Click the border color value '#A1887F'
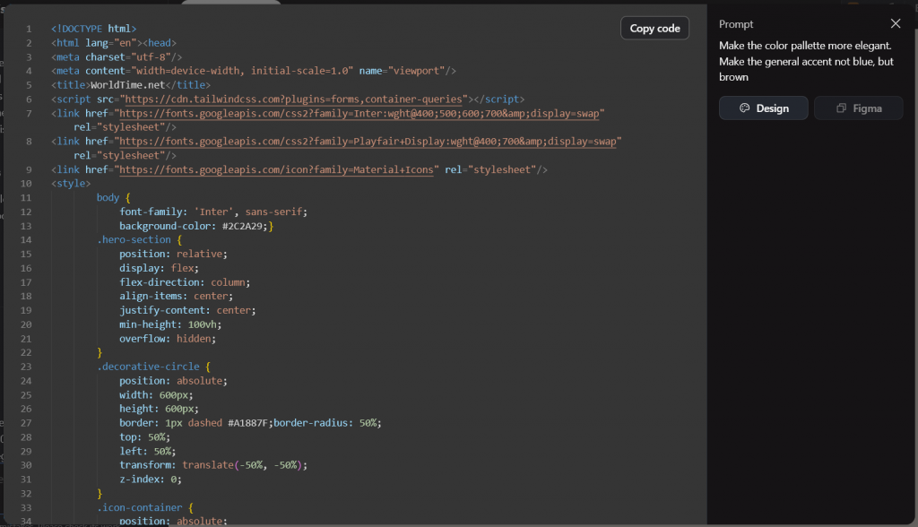918x527 pixels. (x=248, y=423)
